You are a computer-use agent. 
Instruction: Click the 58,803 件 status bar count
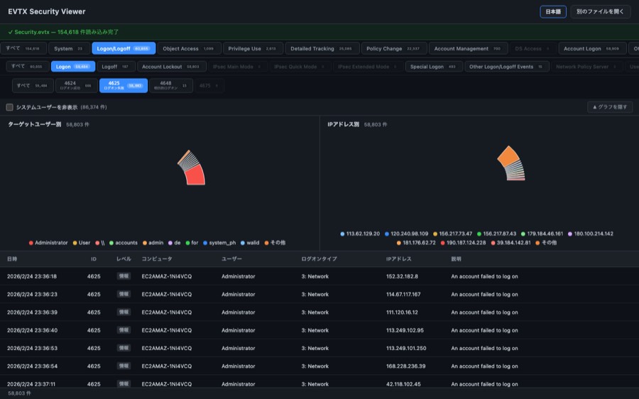19,393
